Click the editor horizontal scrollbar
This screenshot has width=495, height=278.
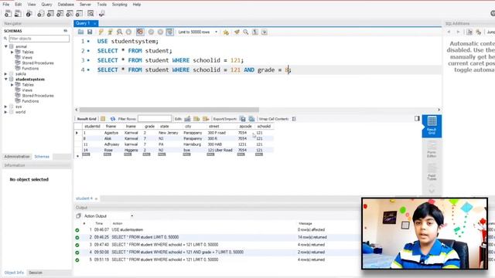click(x=169, y=110)
